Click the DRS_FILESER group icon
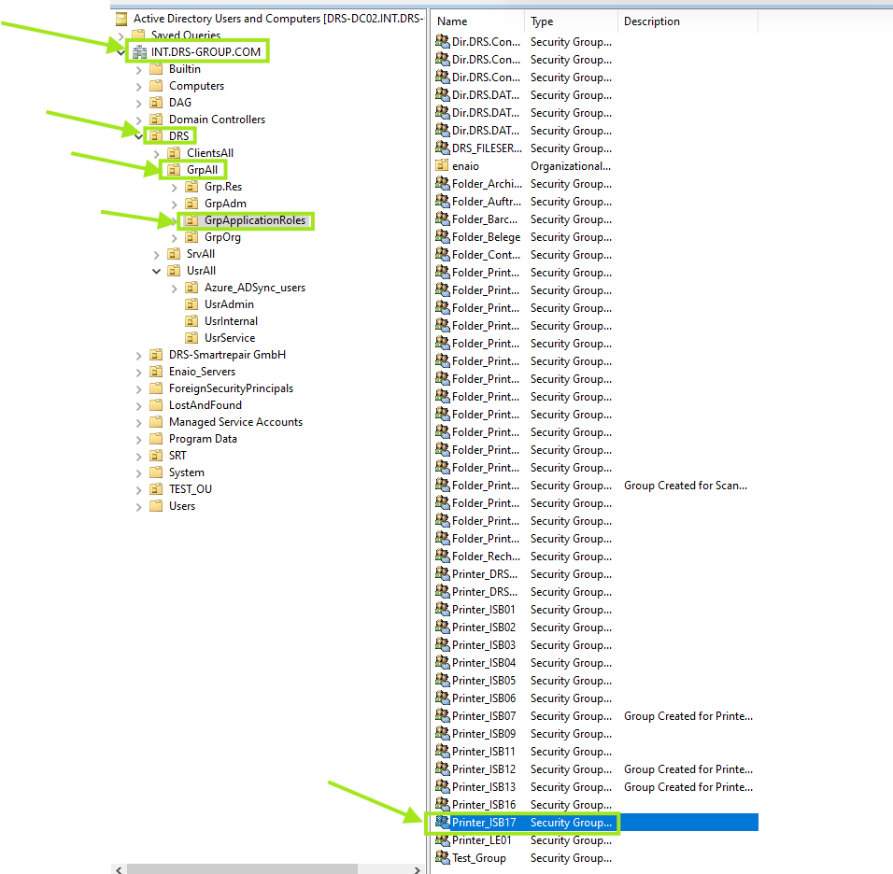The width and height of the screenshot is (893, 874). click(x=443, y=148)
